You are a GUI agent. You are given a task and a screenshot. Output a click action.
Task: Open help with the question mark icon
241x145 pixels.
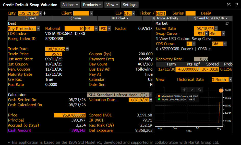tap(237, 5)
